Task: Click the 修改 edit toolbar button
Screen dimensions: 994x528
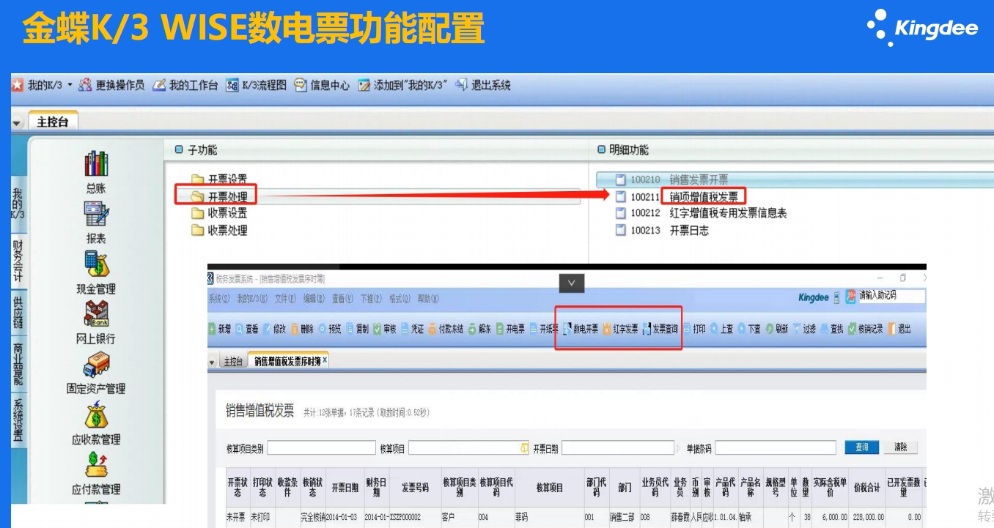Action: tap(275, 330)
